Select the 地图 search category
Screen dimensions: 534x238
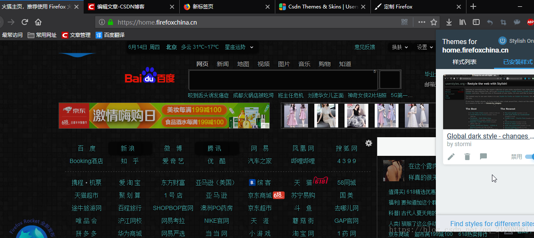coord(243,64)
